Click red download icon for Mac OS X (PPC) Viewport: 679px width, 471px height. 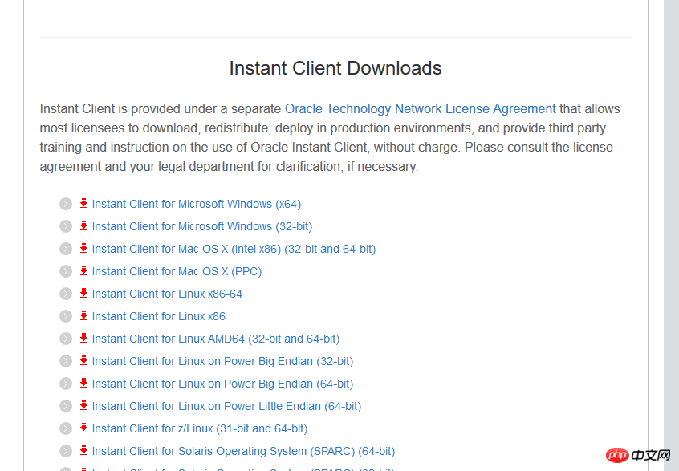pyautogui.click(x=84, y=270)
